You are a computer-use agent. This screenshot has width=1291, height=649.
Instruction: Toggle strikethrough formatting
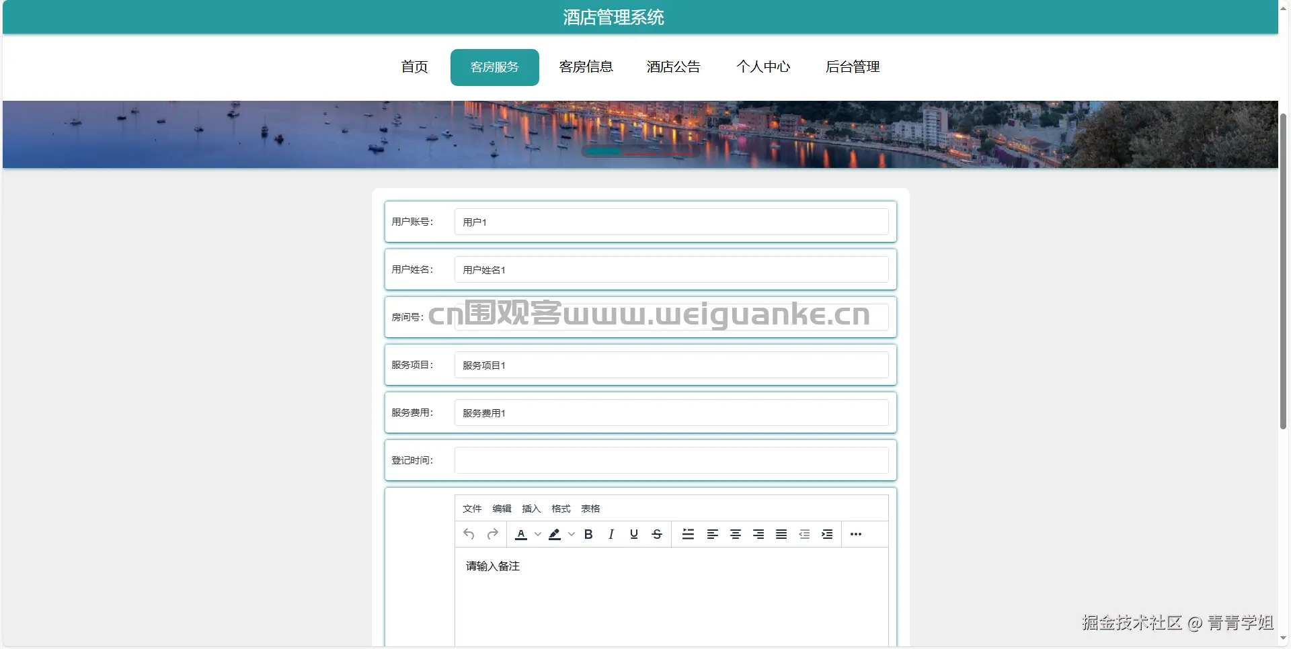point(657,534)
